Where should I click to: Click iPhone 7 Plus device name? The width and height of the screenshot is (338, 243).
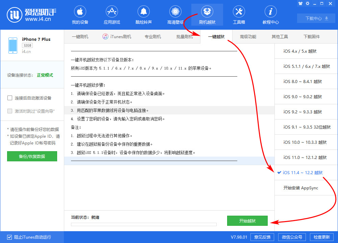pyautogui.click(x=36, y=39)
